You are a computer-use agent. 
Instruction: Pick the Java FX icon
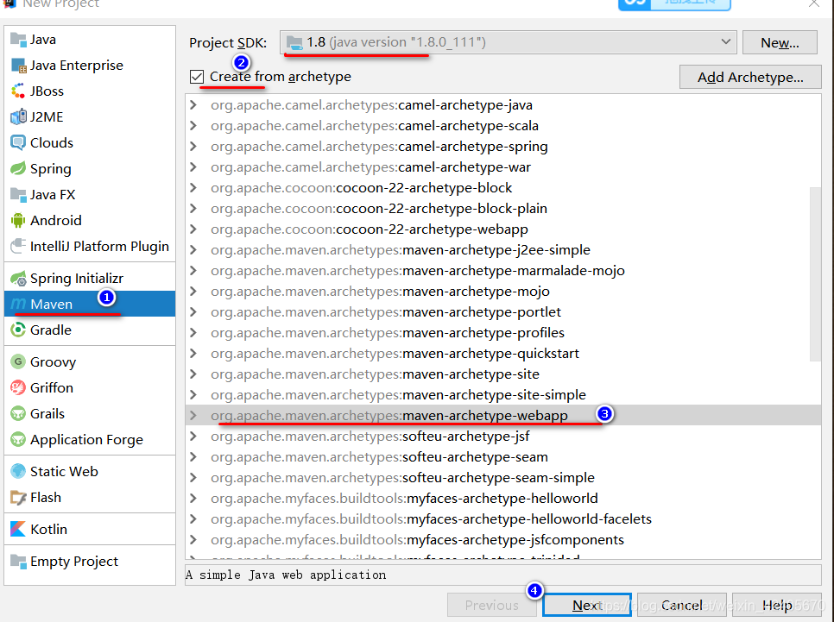tap(18, 195)
